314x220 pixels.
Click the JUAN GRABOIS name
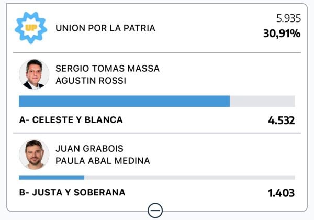[89, 149]
